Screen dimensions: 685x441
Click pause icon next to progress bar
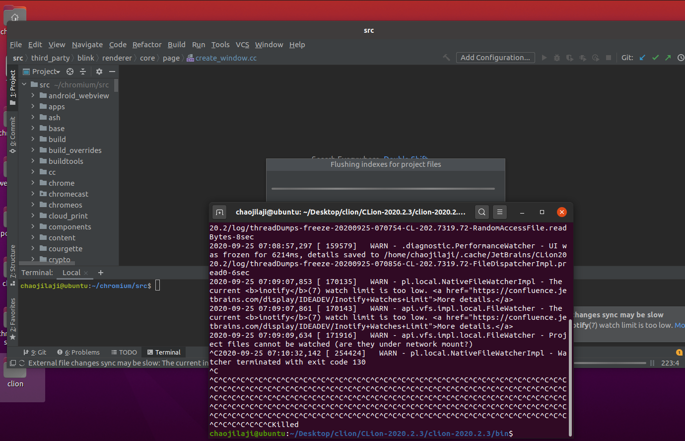point(652,363)
